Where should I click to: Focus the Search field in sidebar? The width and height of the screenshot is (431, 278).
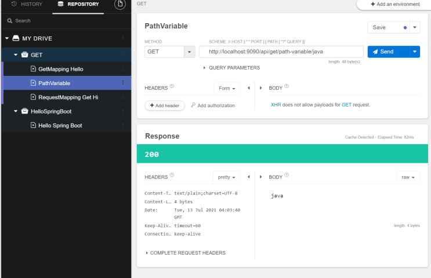pyautogui.click(x=66, y=21)
